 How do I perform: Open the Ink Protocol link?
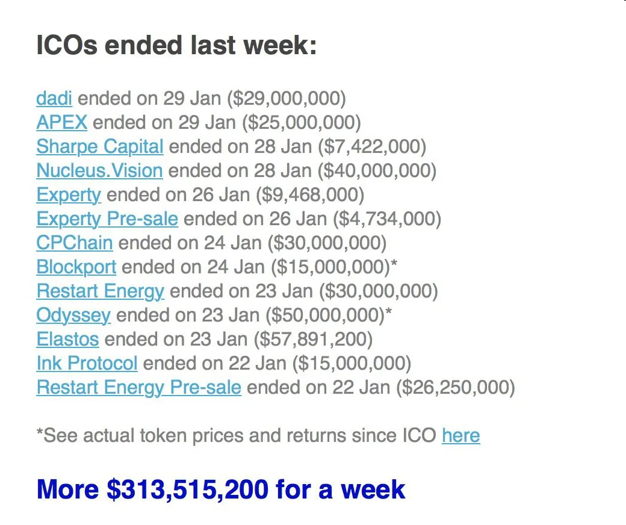pyautogui.click(x=87, y=363)
